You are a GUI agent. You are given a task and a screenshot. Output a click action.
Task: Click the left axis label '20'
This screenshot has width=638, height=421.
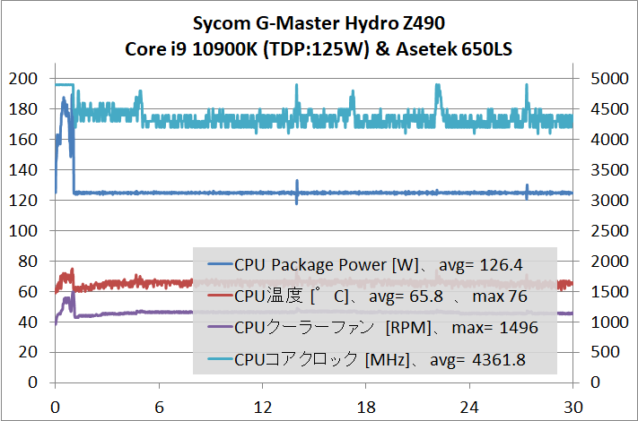click(x=28, y=351)
